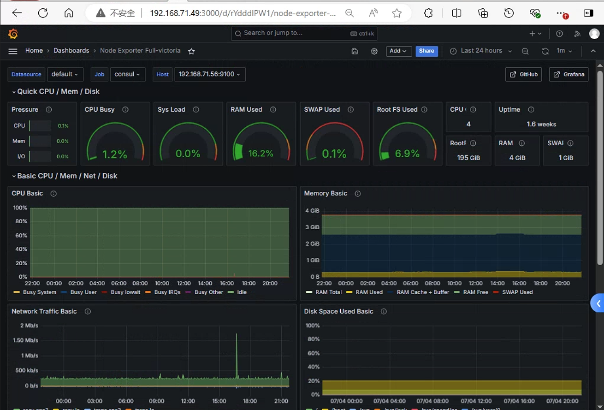
Task: Open the Last 24 hours time picker
Action: (x=481, y=51)
